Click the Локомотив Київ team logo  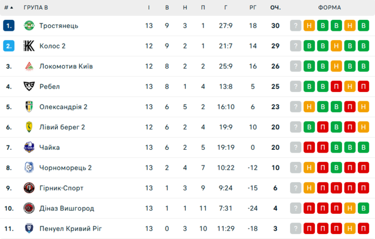tap(29, 67)
